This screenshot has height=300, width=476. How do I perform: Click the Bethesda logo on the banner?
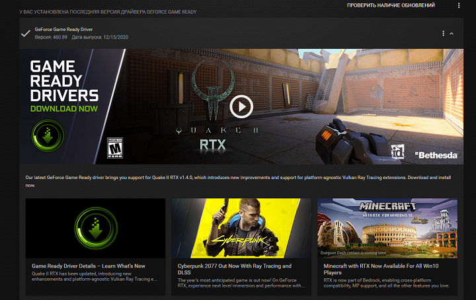pos(436,155)
